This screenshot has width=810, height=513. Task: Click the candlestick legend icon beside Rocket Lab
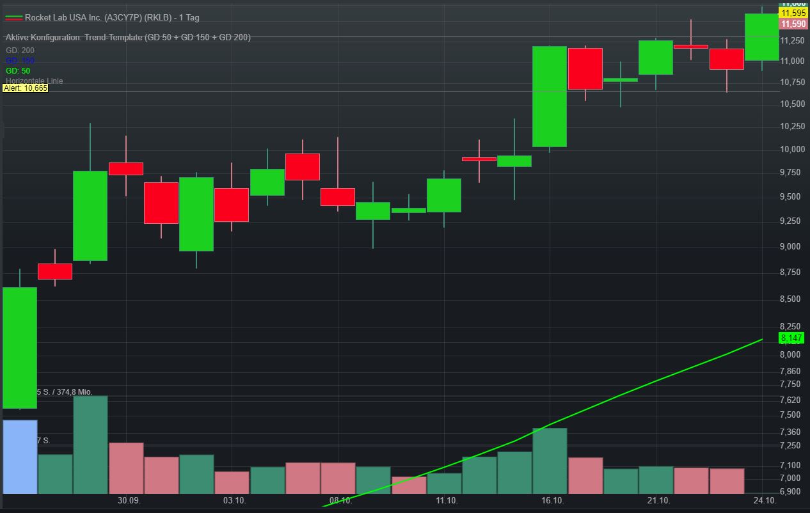coord(13,17)
